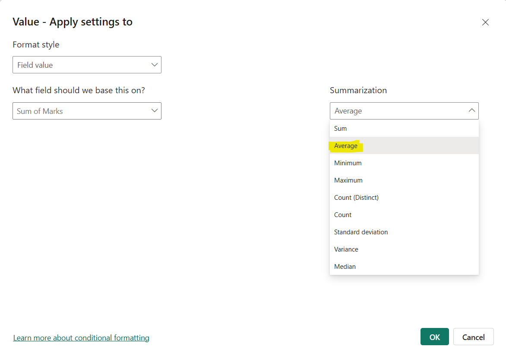Cancel the conditional formatting changes
Viewport: 506px width, 356px height.
click(x=473, y=337)
